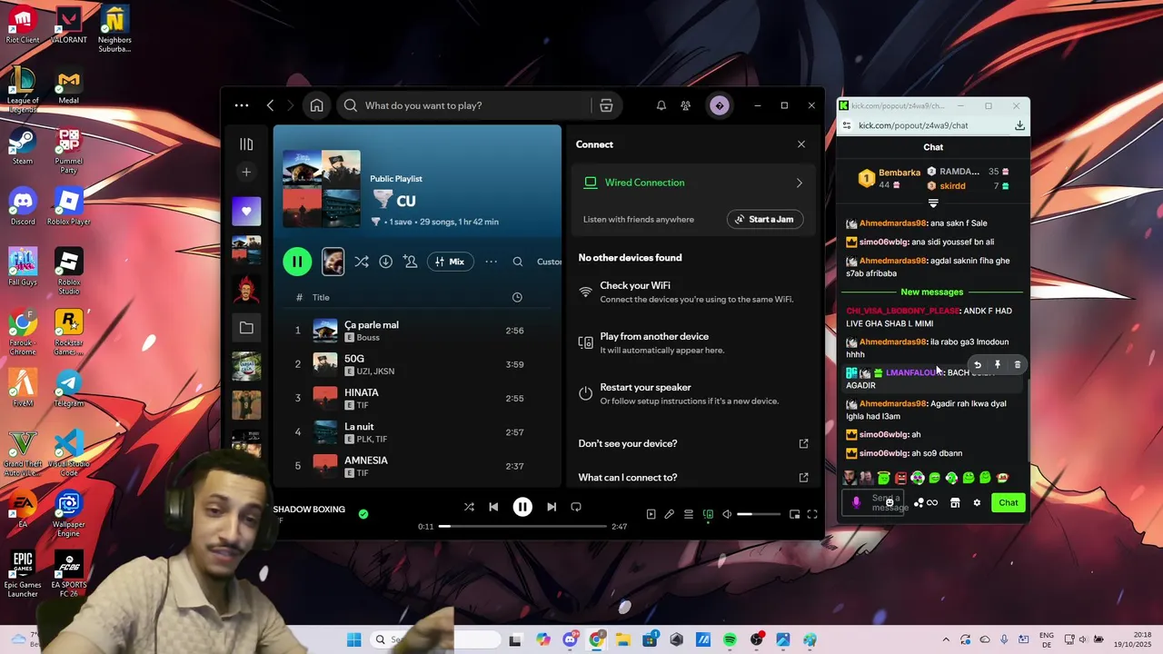
Task: Open the Liked Songs playlist in the sidebar
Action: 246,212
